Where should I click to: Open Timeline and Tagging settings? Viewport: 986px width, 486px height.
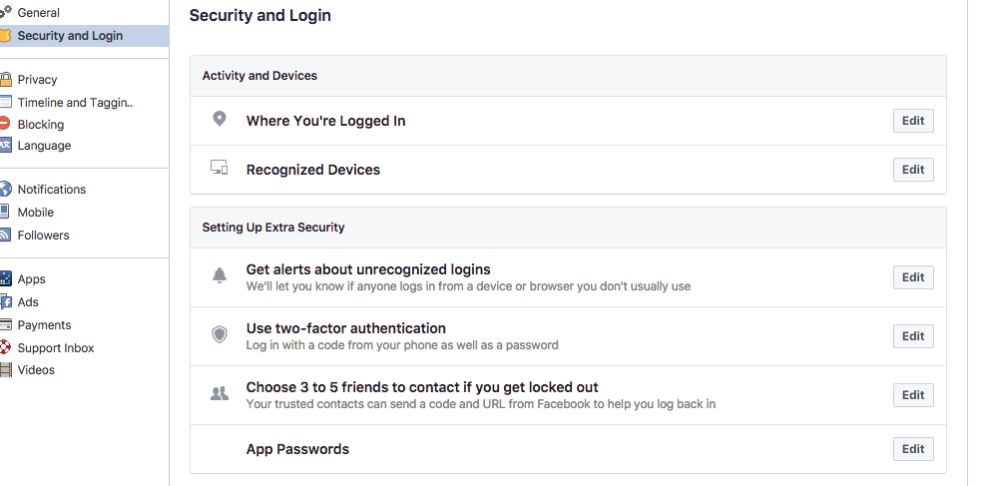pyautogui.click(x=76, y=103)
